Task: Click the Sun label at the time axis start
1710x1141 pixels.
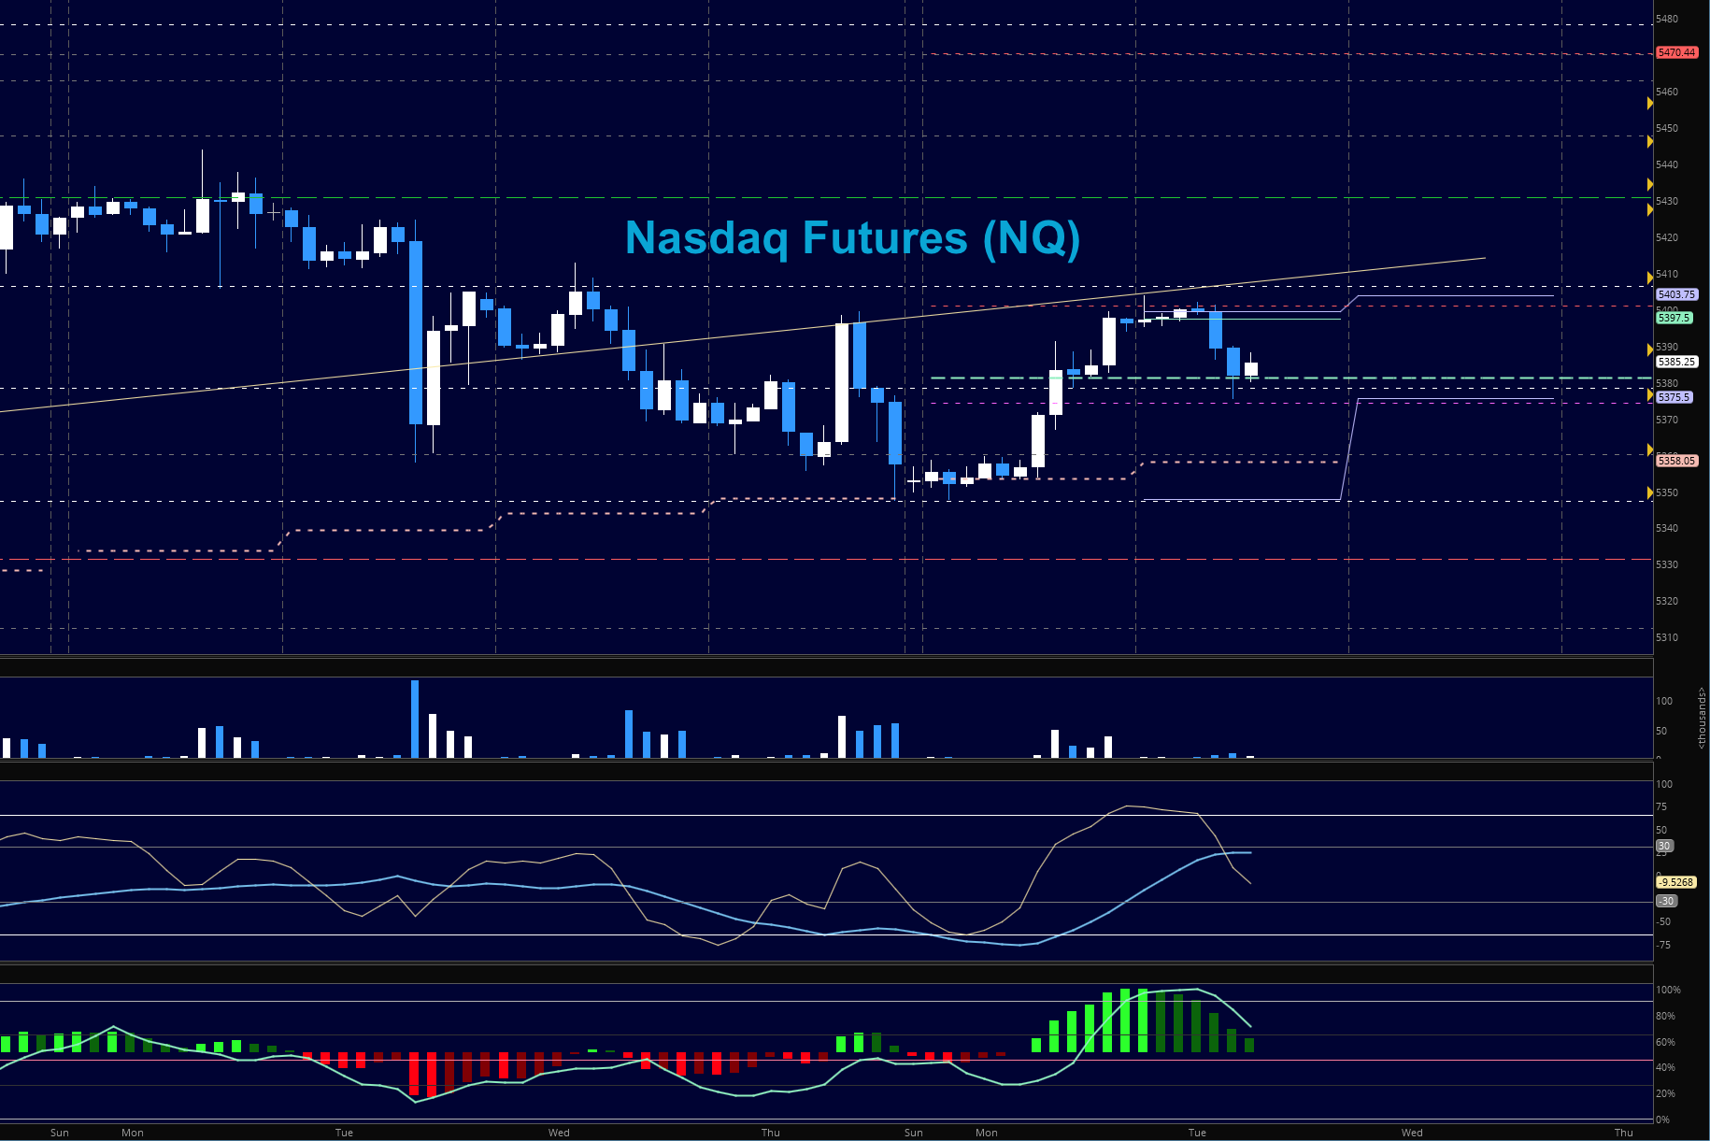Action: coord(60,1133)
